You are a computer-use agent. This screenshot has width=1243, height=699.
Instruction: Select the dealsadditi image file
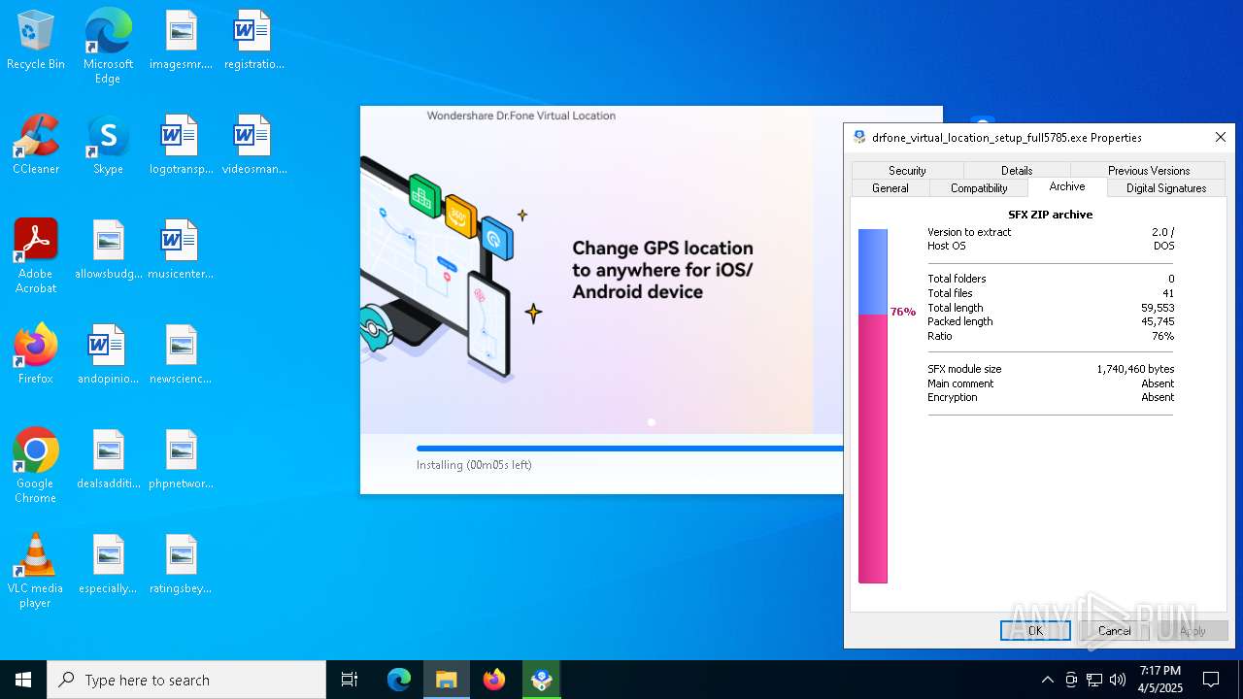[x=108, y=460]
